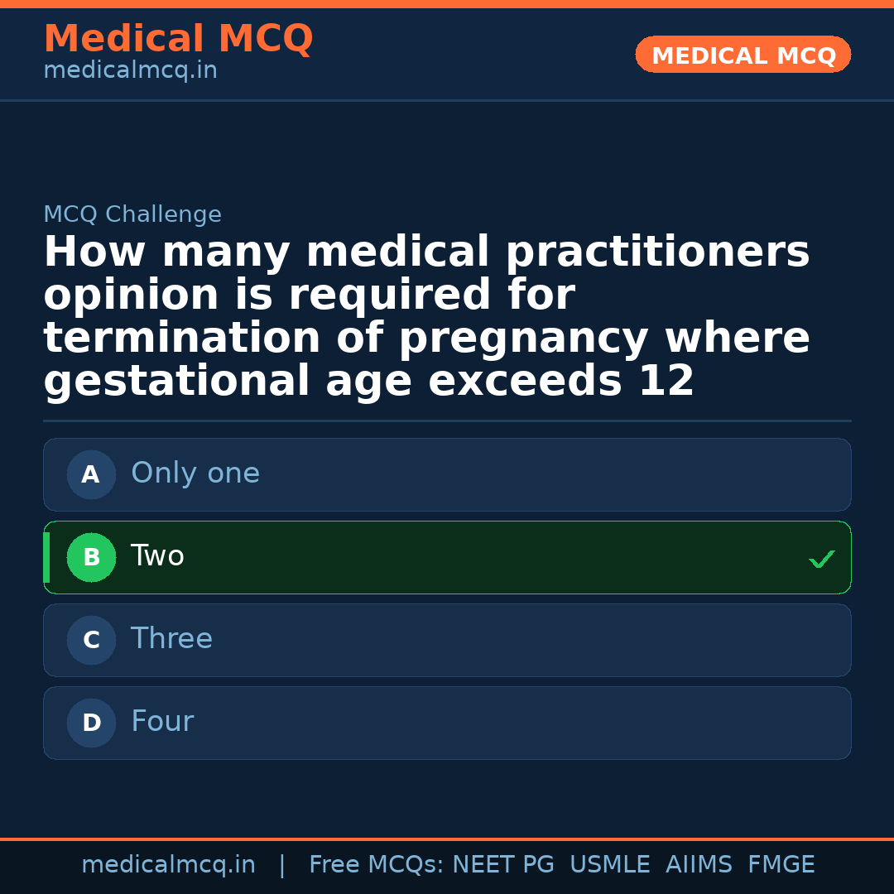894x894 pixels.
Task: Click the orange MEDICAL MCQ badge
Action: tap(743, 55)
